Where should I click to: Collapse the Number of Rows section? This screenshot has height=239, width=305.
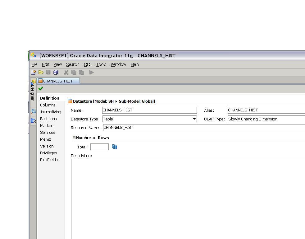[74, 138]
